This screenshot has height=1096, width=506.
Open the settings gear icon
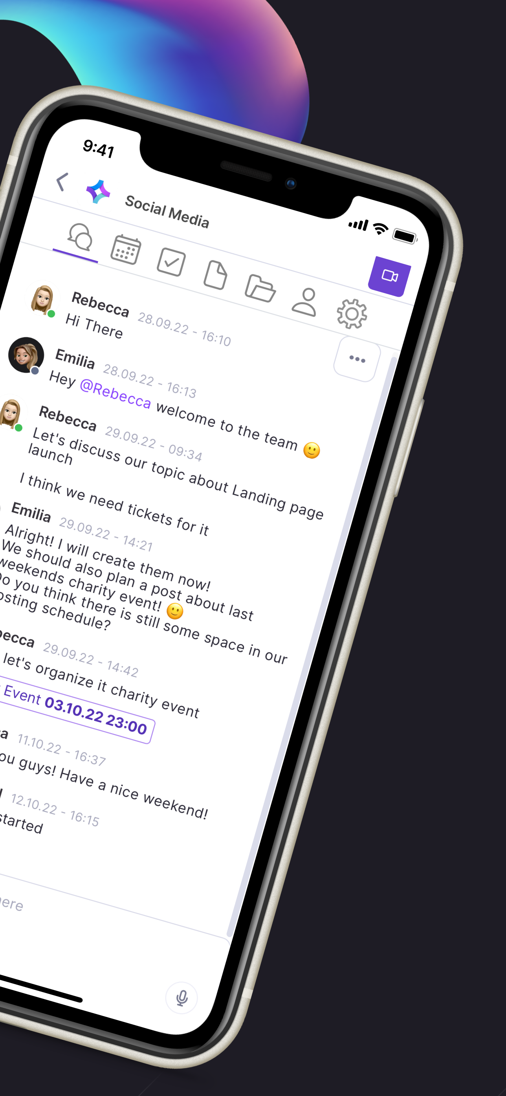click(352, 314)
